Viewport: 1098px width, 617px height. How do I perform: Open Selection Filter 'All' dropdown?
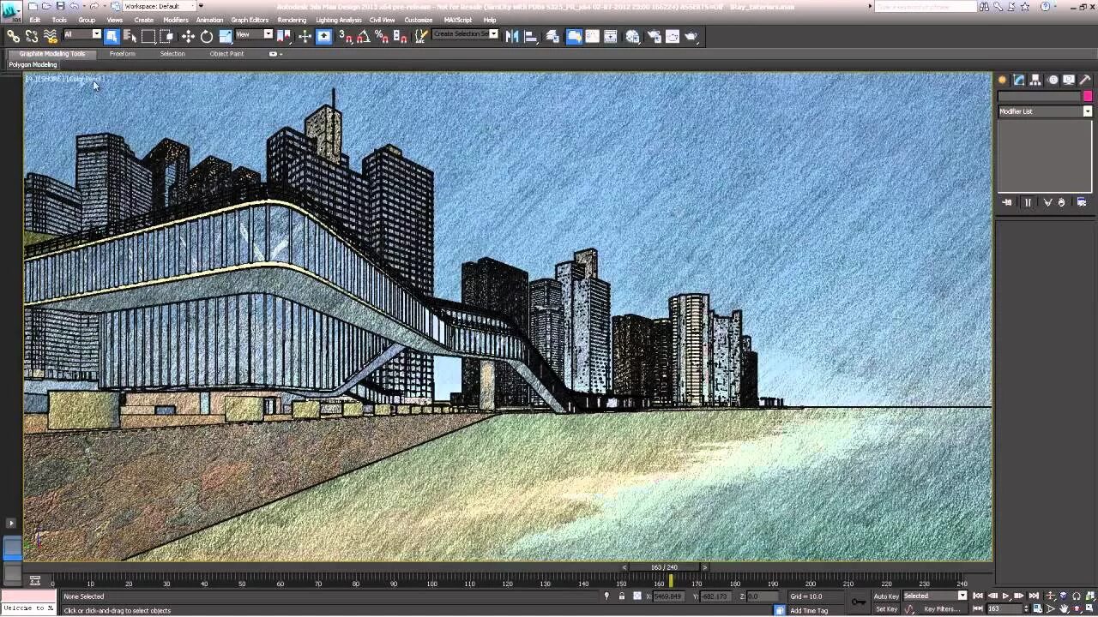point(83,34)
